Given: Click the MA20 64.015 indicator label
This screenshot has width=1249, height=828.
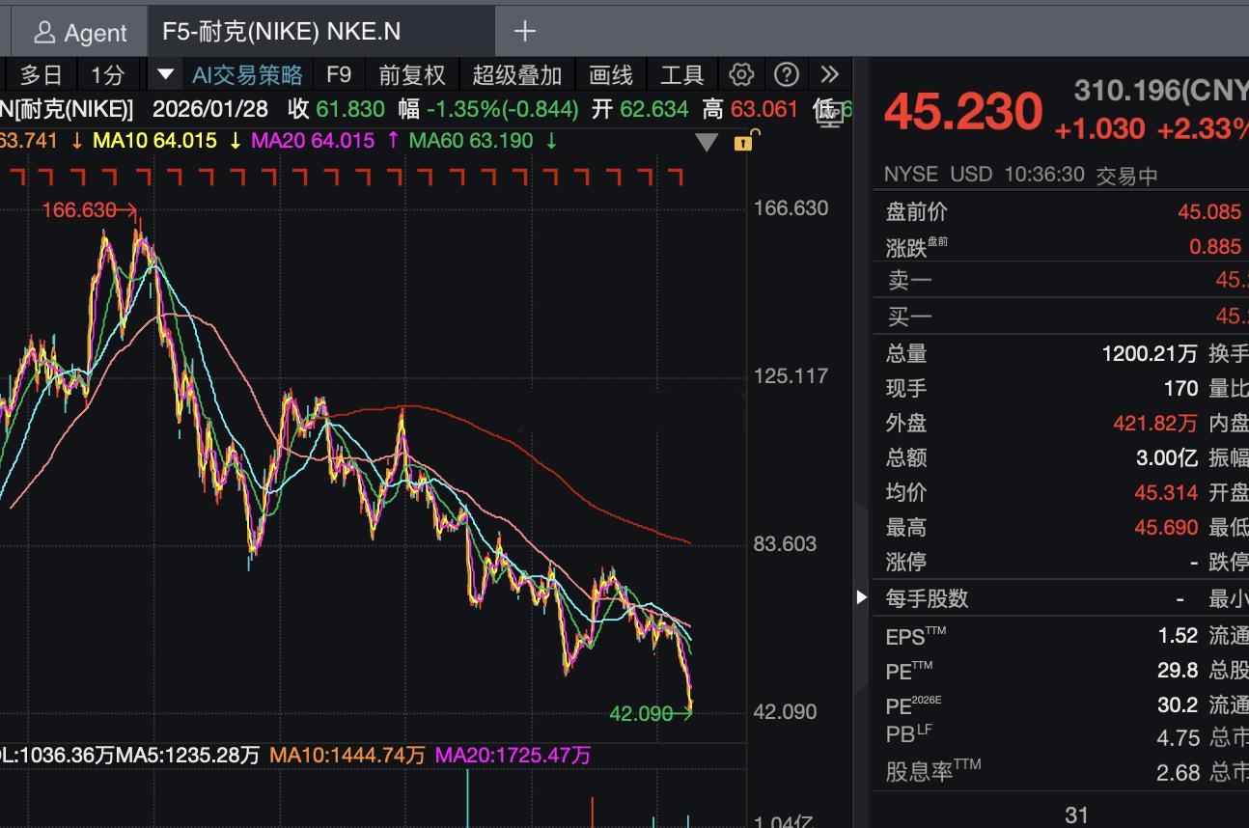Looking at the screenshot, I should pos(313,141).
